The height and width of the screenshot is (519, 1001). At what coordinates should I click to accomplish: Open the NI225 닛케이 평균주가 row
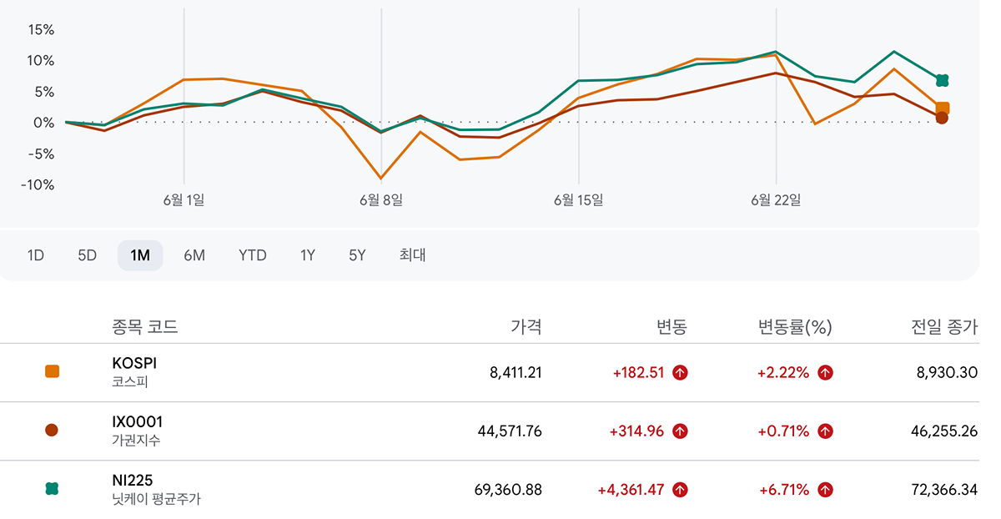[x=500, y=490]
